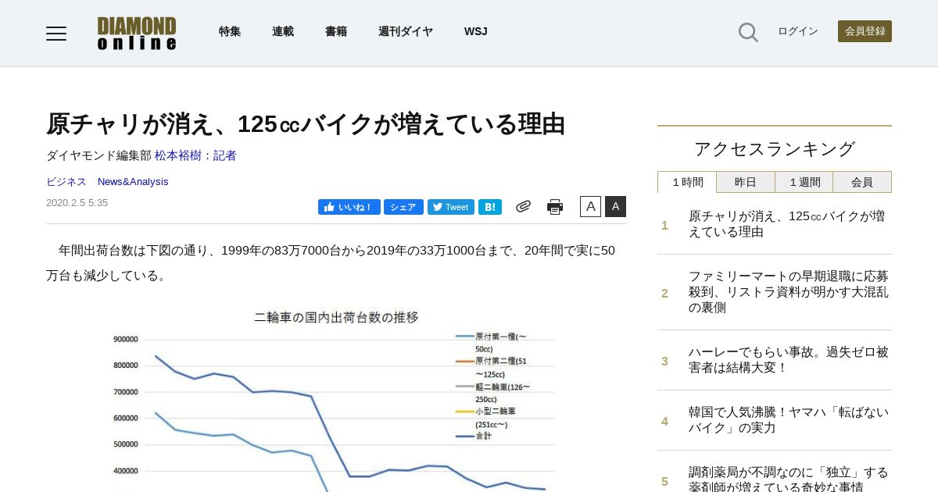Viewport: 938px width, 492px height.
Task: Switch to the larger font size A
Action: point(615,206)
